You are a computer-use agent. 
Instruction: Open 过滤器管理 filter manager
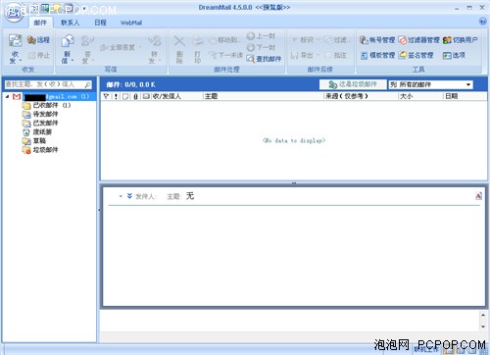click(419, 40)
